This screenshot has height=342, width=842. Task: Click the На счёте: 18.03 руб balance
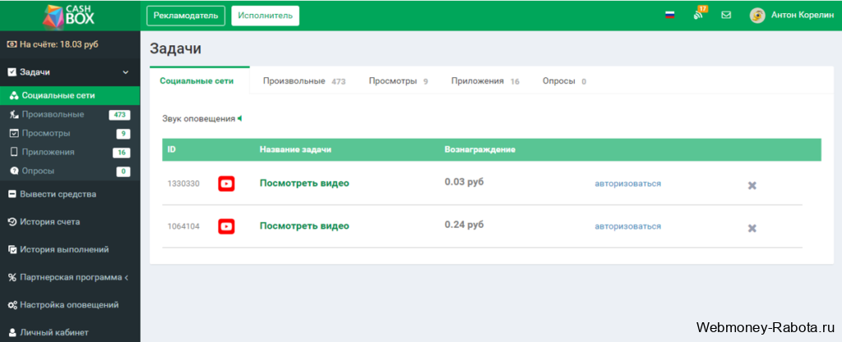pyautogui.click(x=58, y=44)
